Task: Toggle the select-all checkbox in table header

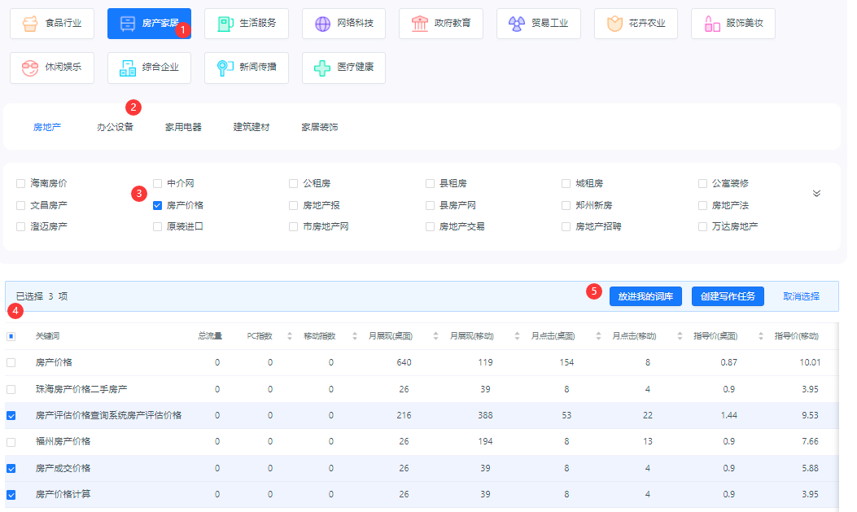Action: coord(11,336)
